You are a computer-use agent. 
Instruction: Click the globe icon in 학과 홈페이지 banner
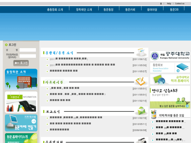pos(162,81)
